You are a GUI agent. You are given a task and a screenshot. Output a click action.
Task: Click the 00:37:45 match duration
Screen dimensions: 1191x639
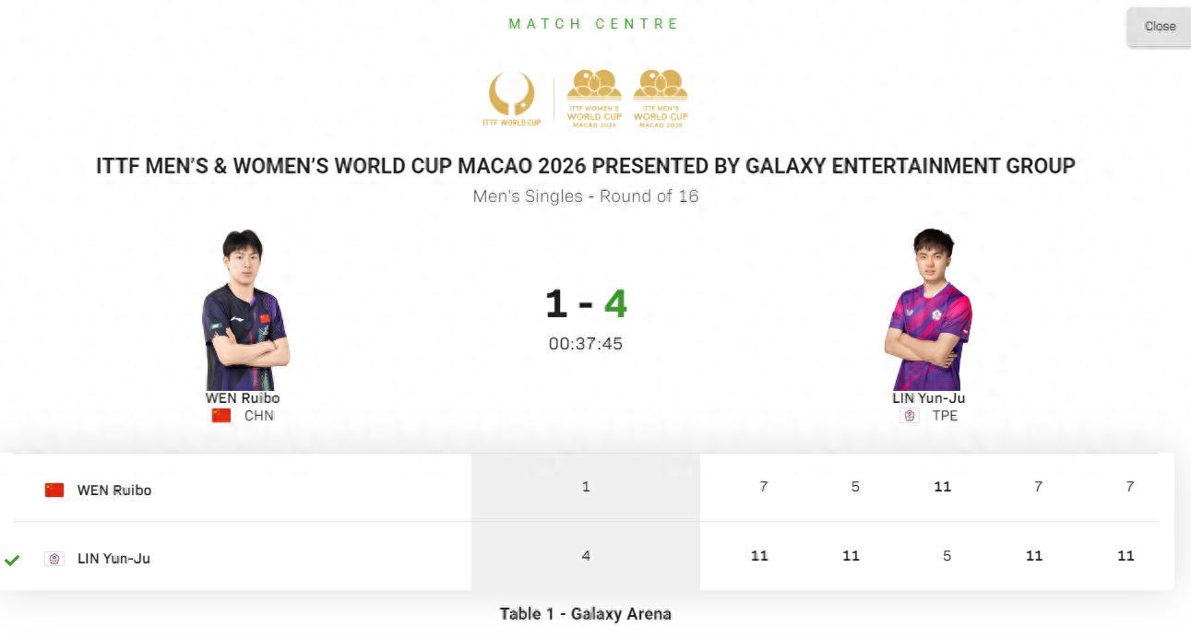[586, 344]
